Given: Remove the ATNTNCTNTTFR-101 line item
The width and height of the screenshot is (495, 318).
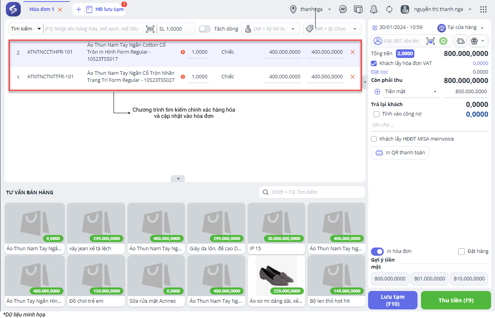Looking at the screenshot, I should tap(352, 77).
